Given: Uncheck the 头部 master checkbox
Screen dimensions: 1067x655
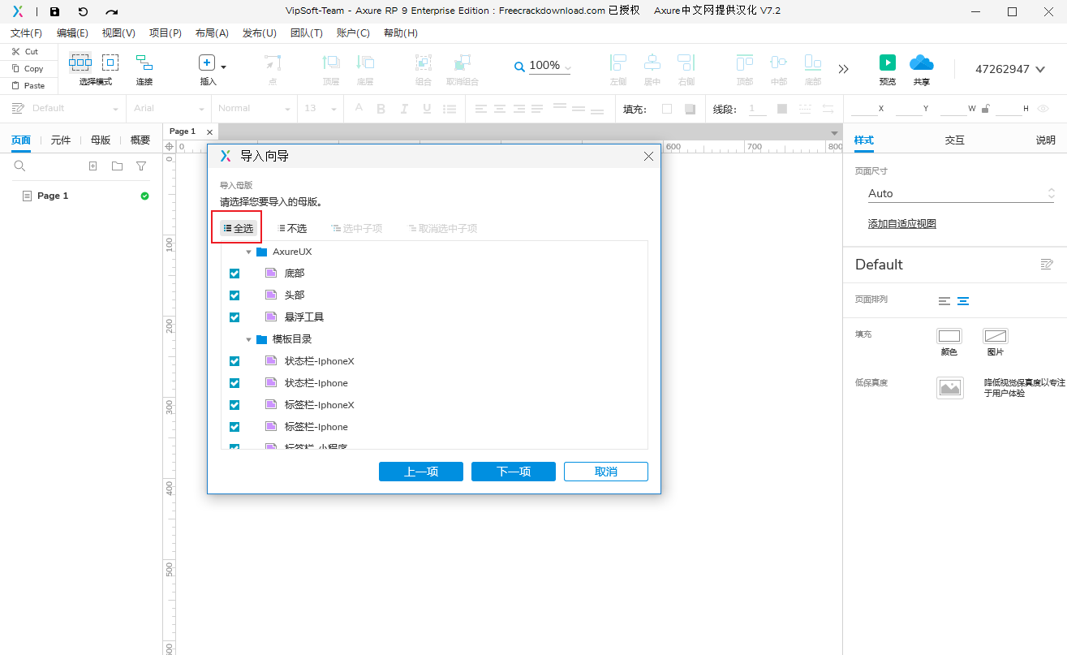Looking at the screenshot, I should pyautogui.click(x=234, y=295).
